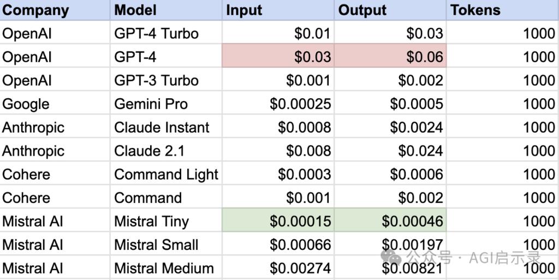Screen dimensions: 559x280
Task: Select the Command Light cell
Action: [166, 173]
